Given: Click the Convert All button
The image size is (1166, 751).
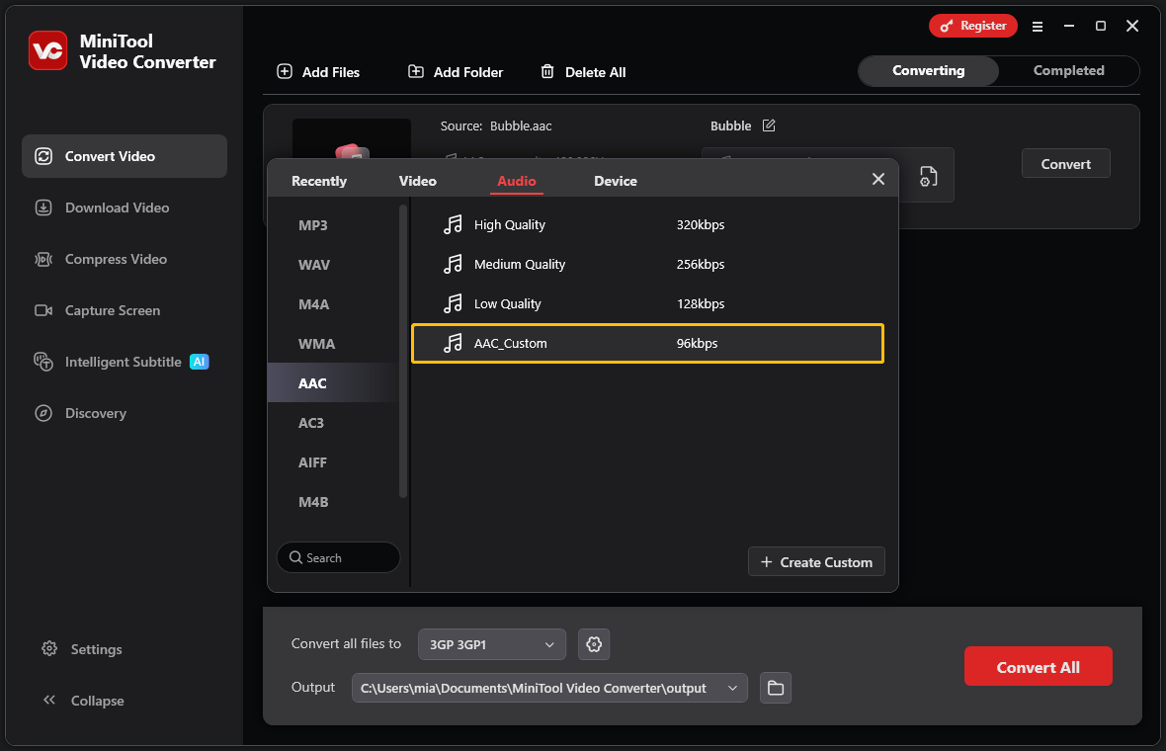Looking at the screenshot, I should point(1039,667).
